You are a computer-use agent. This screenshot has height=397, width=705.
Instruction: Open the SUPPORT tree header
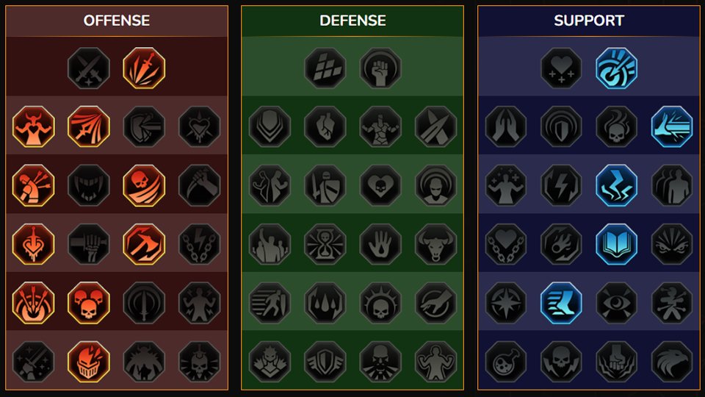coord(589,21)
